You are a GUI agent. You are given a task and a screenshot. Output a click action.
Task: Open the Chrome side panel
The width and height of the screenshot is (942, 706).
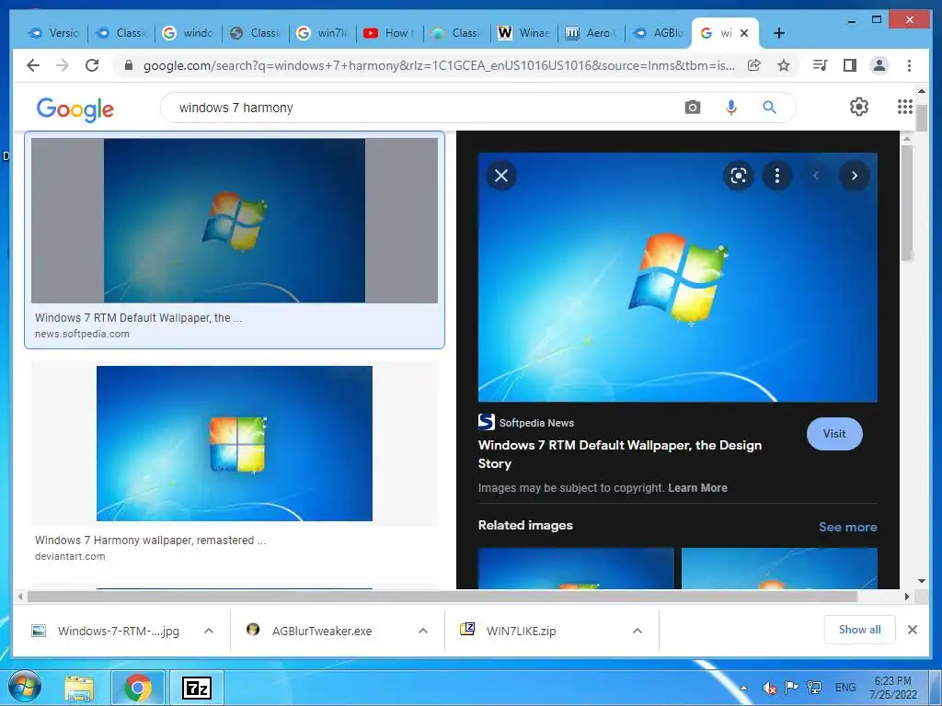click(849, 65)
